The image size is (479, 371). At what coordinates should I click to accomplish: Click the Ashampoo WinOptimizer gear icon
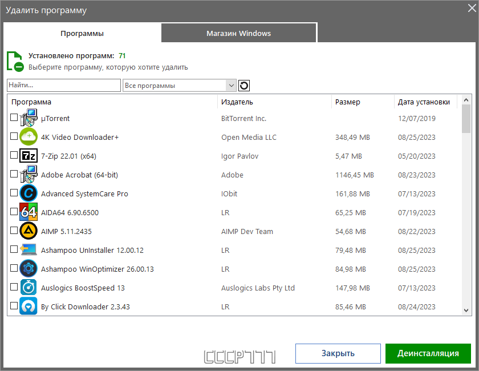29,268
